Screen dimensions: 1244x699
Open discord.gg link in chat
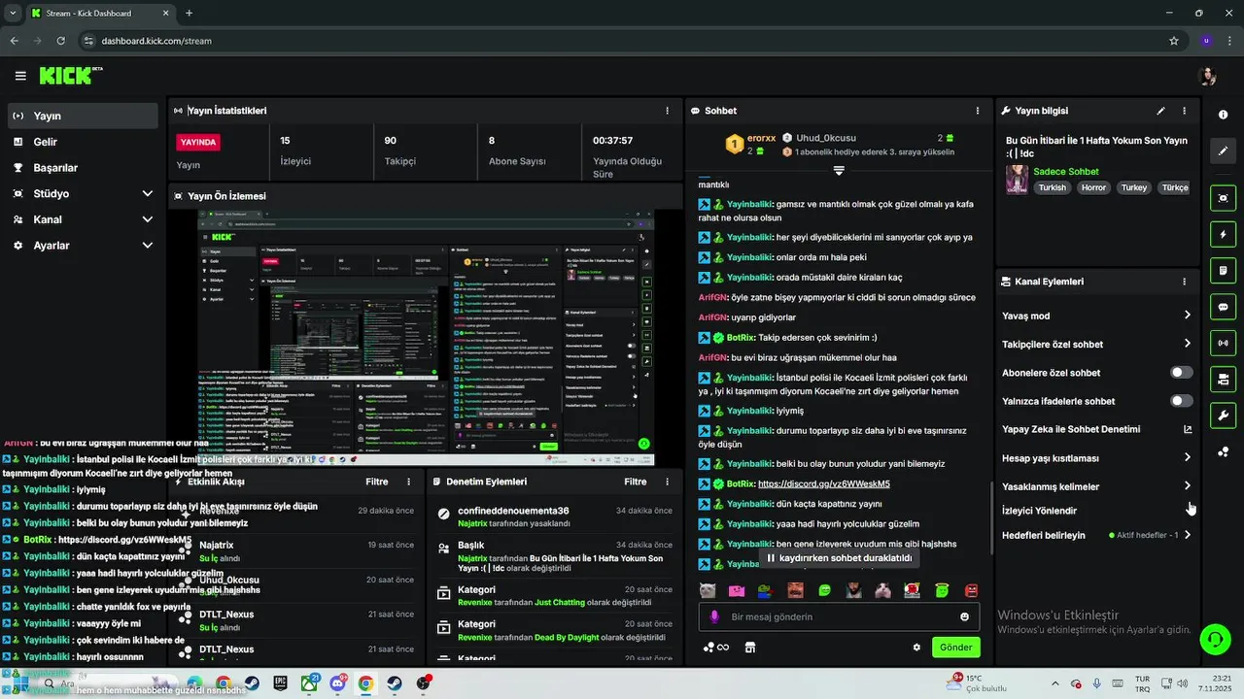click(x=824, y=483)
